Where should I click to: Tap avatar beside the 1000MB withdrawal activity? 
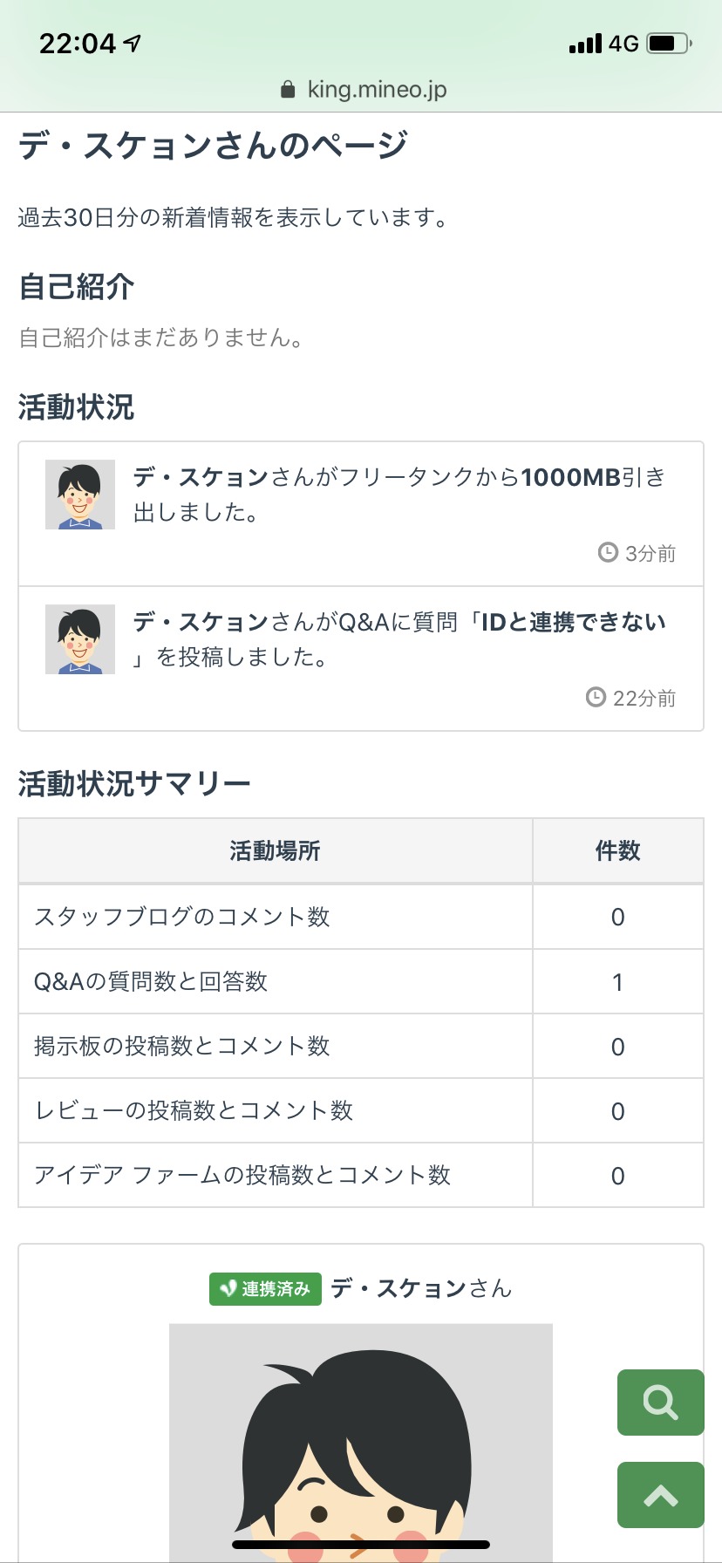[x=80, y=495]
